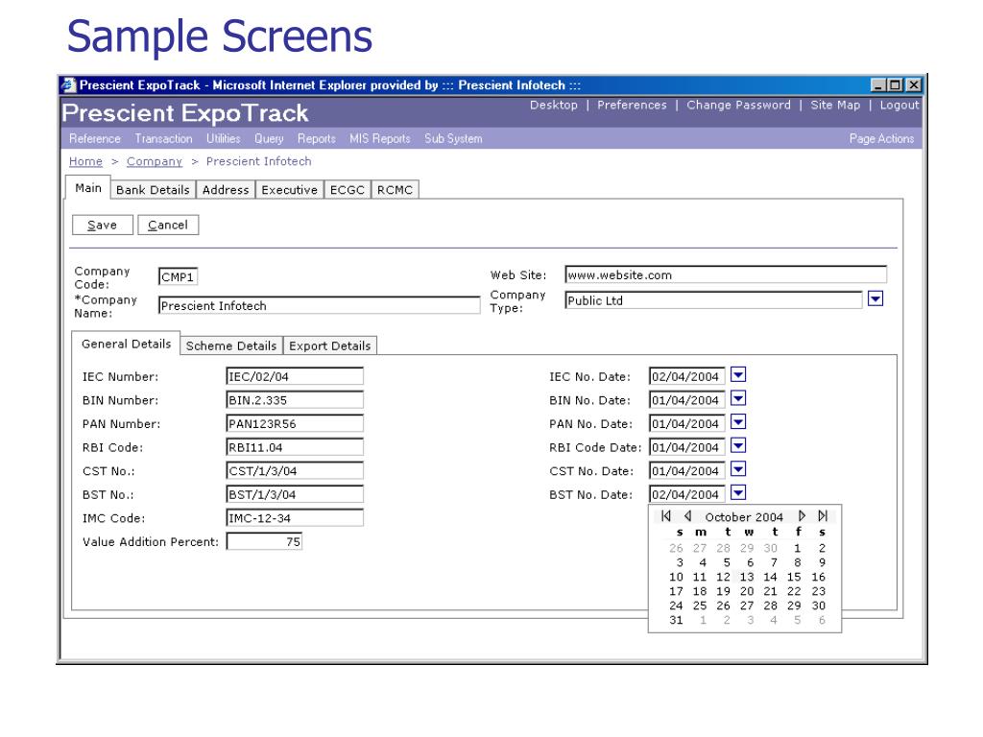Open the Sub System menu
983x737 pixels.
[453, 138]
